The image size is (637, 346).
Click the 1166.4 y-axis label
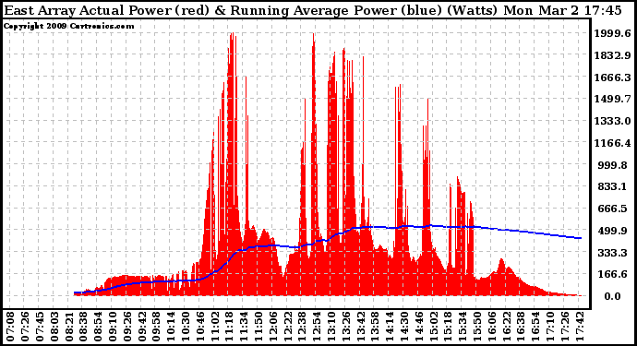click(x=613, y=143)
